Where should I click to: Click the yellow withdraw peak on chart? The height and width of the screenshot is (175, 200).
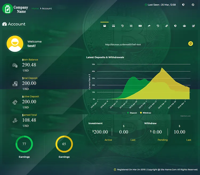[x=162, y=68]
